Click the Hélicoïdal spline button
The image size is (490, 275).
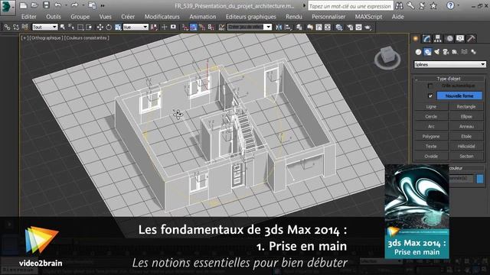(466, 146)
